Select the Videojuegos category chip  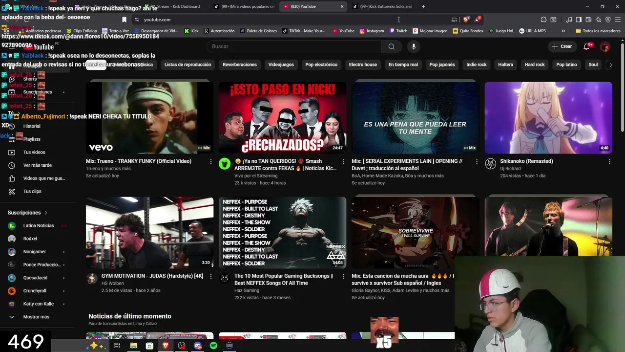point(281,65)
